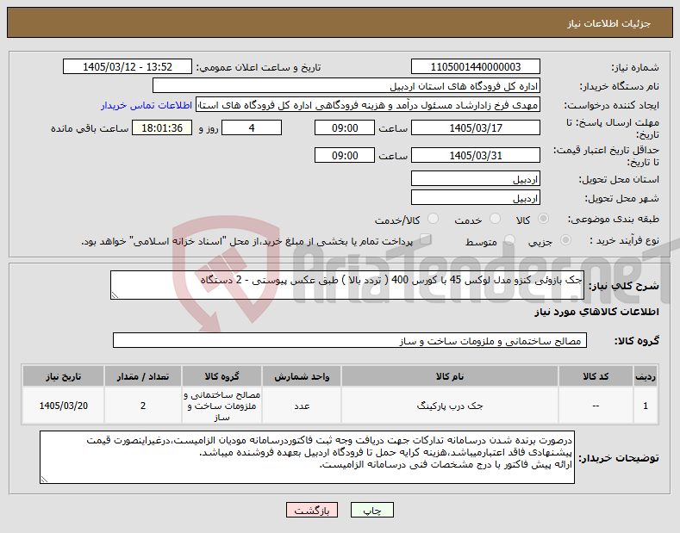This screenshot has height=533, width=680.
Task: Click the شرح کلی نیاز label
Action: pyautogui.click(x=624, y=286)
